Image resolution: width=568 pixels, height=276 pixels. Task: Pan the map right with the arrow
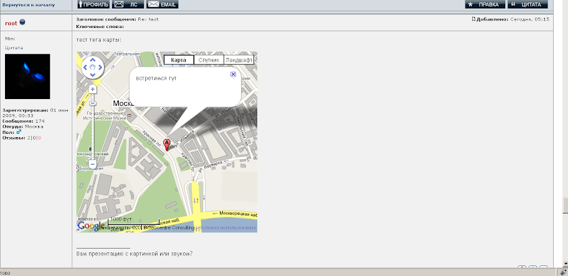click(x=100, y=67)
